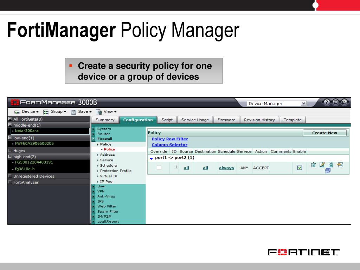Uncheck the Enable checkbox for policy 1

click(x=300, y=168)
